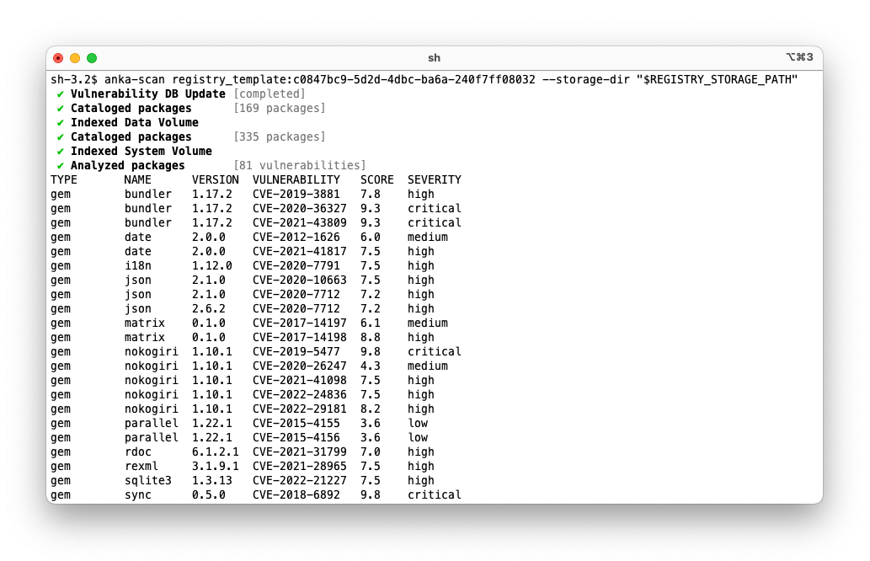Select the SEVERITY column header
The image size is (870, 561).
(x=434, y=179)
